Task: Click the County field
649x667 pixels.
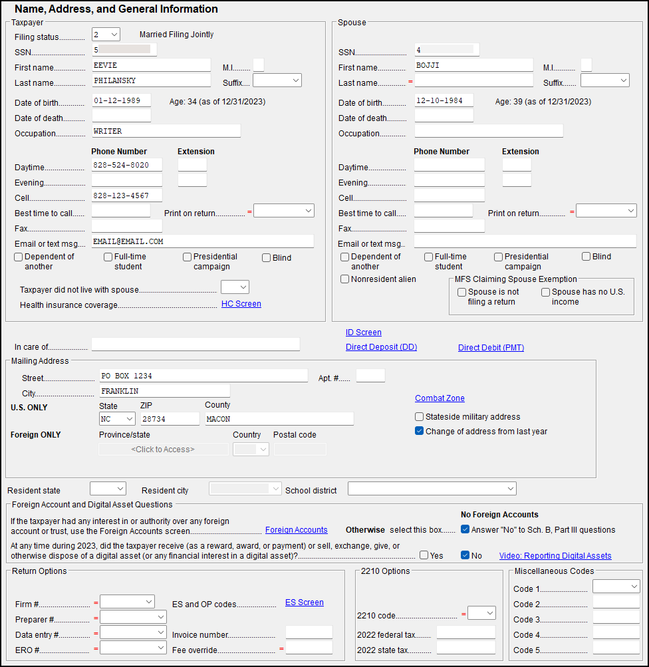Action: (279, 419)
